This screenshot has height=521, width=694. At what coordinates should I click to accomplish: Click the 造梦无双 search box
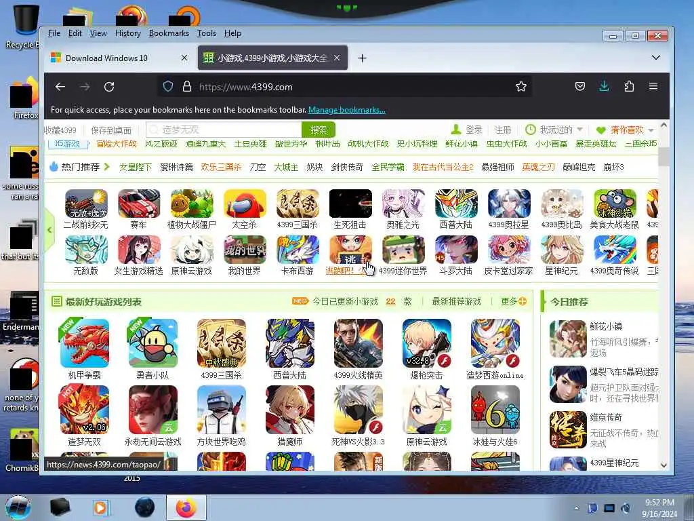(224, 130)
